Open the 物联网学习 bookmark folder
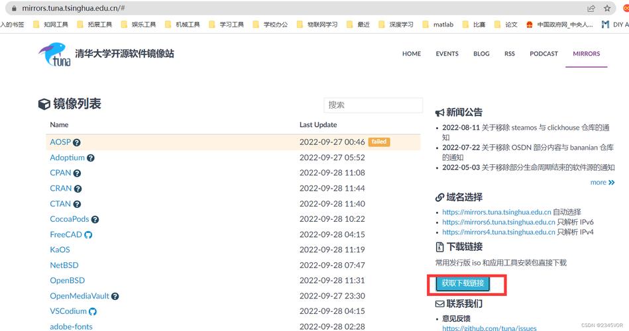629x331 pixels. tap(317, 24)
